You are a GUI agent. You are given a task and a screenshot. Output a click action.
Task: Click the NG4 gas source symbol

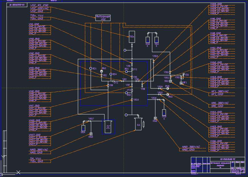[83, 128]
